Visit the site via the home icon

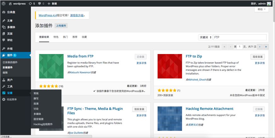click(x=10, y=3)
